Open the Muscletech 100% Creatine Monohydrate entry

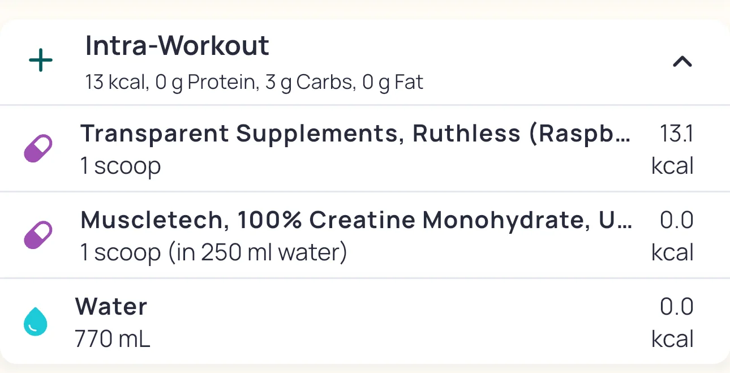point(356,220)
